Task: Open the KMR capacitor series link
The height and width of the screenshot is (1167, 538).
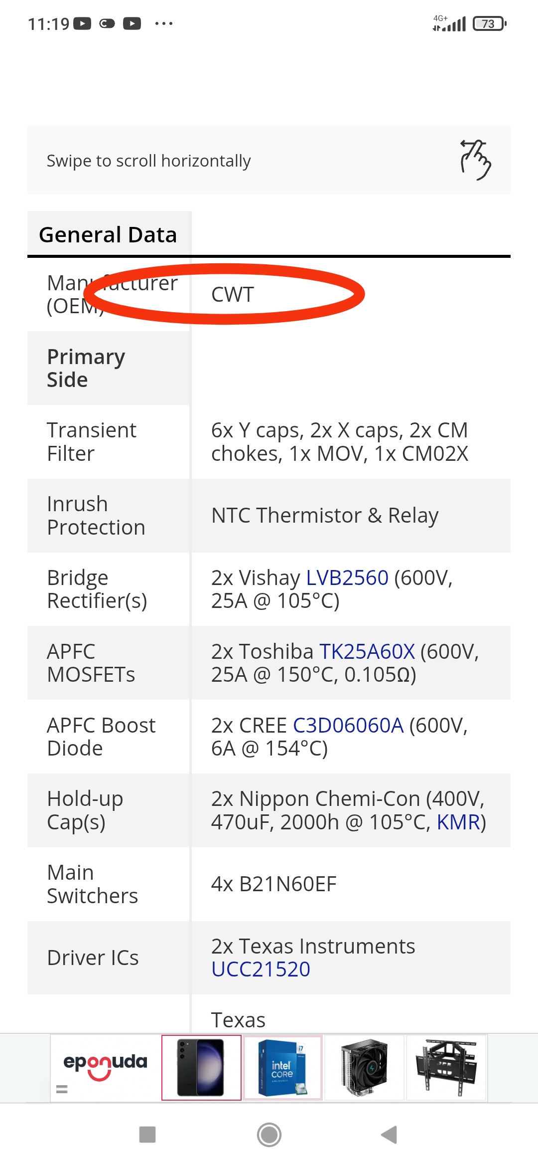Action: point(458,822)
